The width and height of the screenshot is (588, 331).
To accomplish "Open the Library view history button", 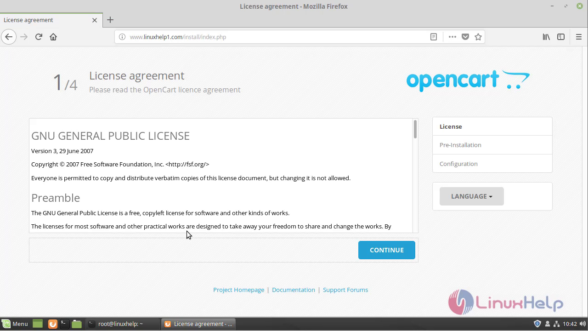I will (x=546, y=37).
